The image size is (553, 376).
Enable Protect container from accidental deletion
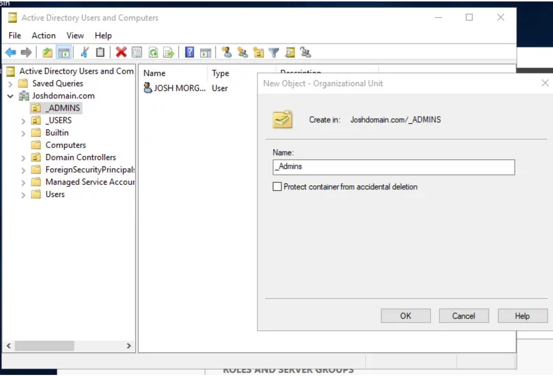coord(277,186)
